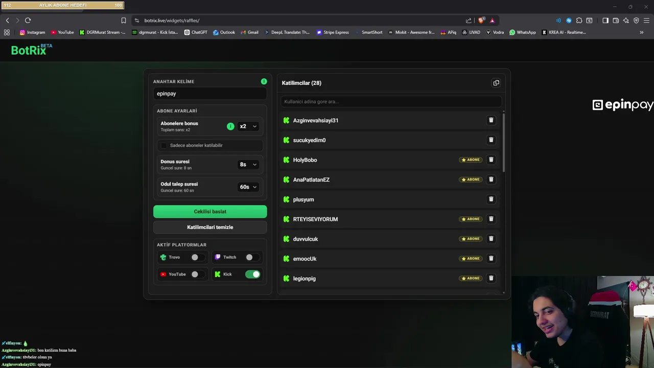Open the Leo AI sparkle icon
This screenshot has width=654, height=368.
pyautogui.click(x=626, y=20)
